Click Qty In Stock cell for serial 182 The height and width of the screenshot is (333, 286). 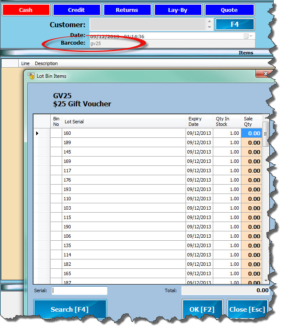tap(227, 264)
